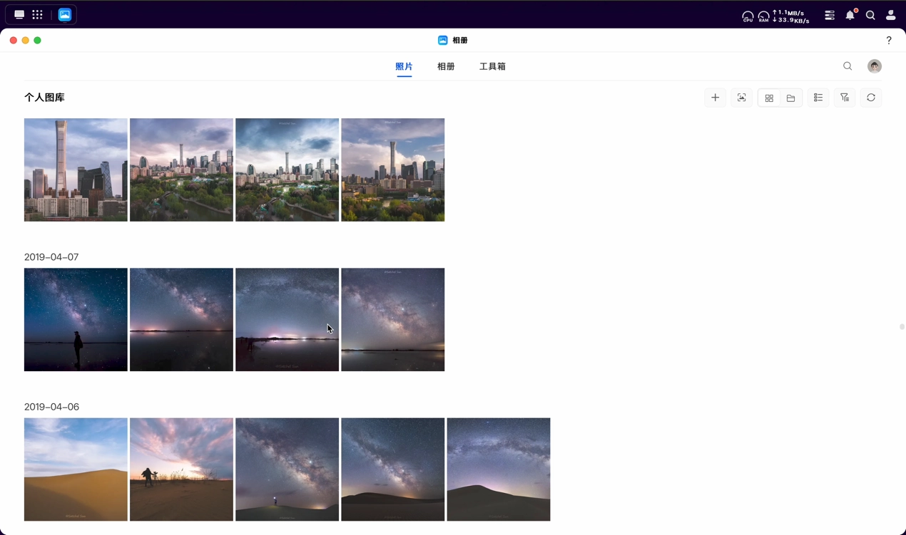
Task: Open the user avatar profile menu
Action: coord(875,66)
